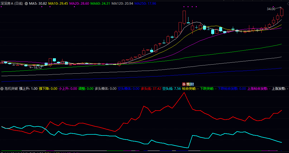This screenshot has width=289, height=153.
Task: Expand the 危机突破 indicator settings arrow
Action: click(x=2, y=89)
